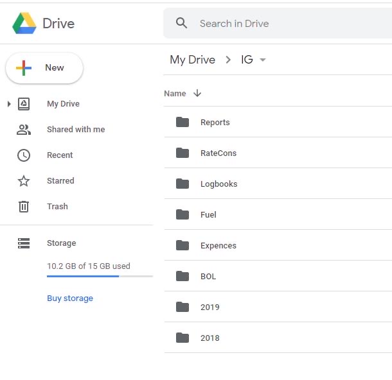
Task: Select the 2018 folder name
Action: pos(210,338)
